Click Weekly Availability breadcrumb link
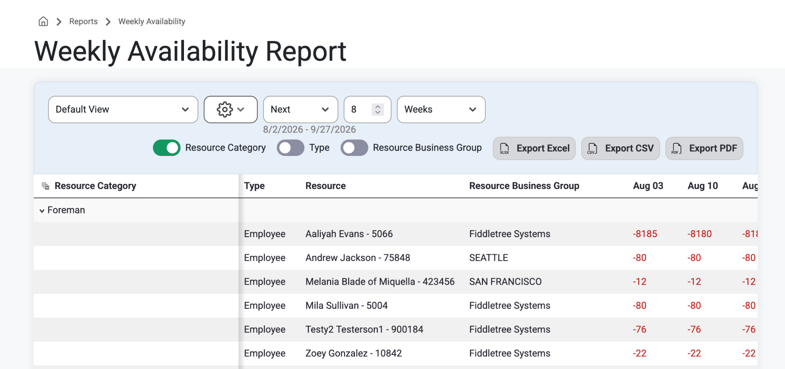 [152, 21]
